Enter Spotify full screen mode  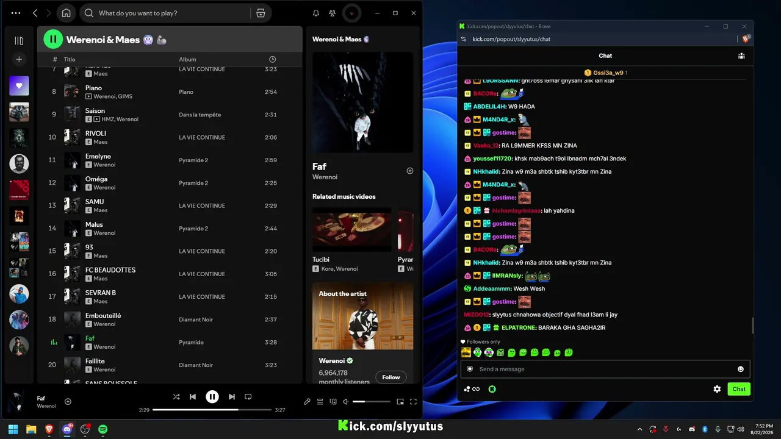pyautogui.click(x=413, y=402)
